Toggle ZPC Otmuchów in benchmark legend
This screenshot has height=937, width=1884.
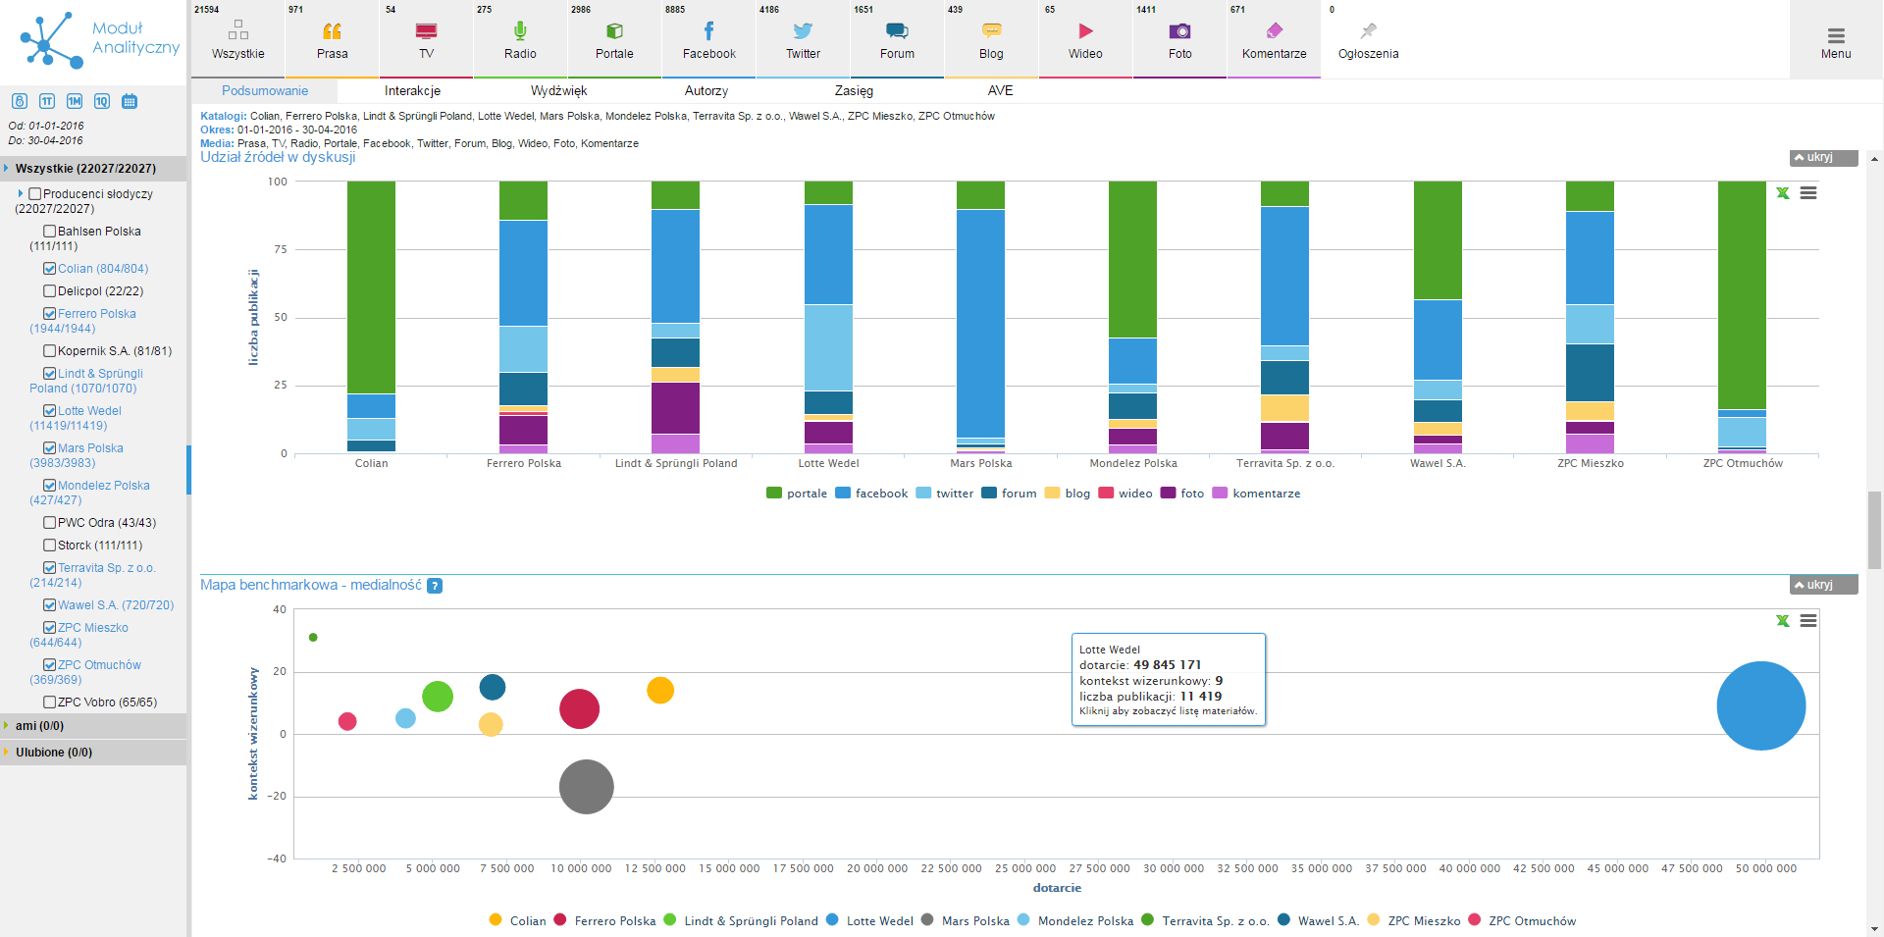(x=1522, y=921)
